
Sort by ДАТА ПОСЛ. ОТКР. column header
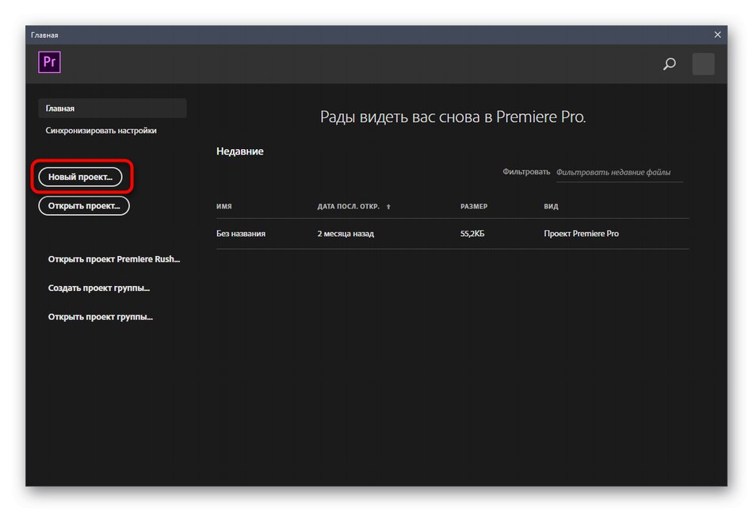click(x=348, y=206)
